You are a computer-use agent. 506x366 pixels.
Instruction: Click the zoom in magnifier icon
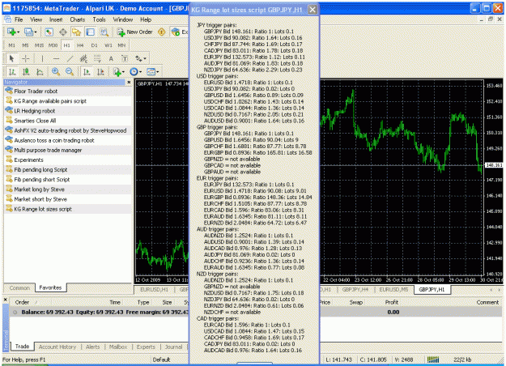pyautogui.click(x=56, y=71)
